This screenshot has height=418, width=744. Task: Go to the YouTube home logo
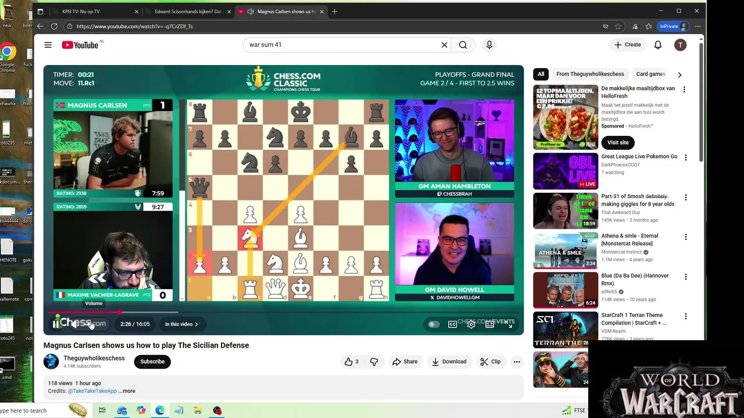click(80, 45)
